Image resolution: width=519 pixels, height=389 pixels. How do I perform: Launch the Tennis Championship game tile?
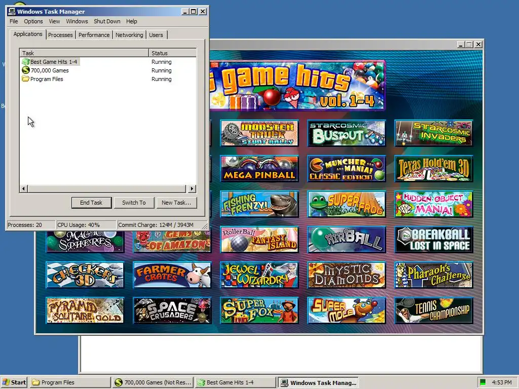click(x=434, y=310)
